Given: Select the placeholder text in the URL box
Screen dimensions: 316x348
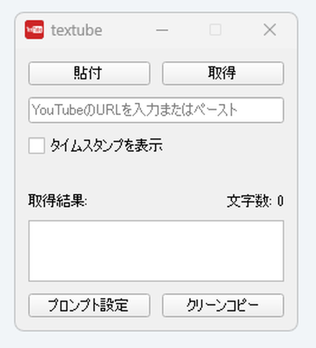Looking at the screenshot, I should coord(135,110).
